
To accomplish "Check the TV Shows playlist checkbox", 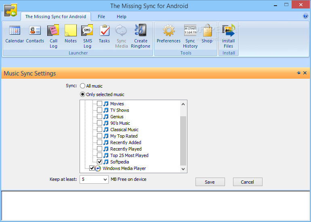I will tap(100, 110).
